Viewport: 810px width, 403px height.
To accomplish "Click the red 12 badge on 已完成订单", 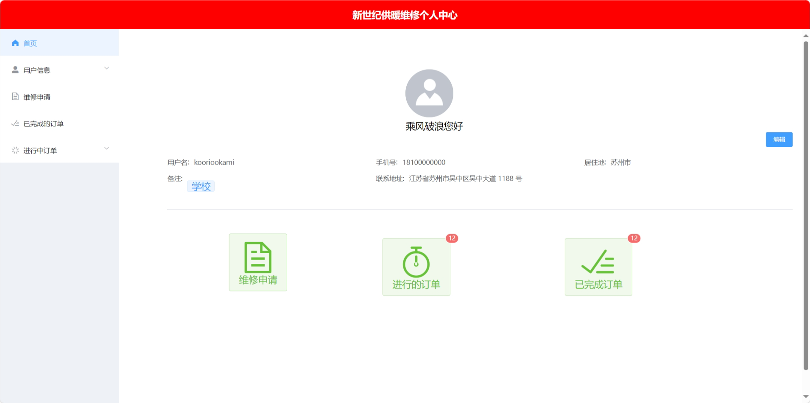I will (634, 238).
